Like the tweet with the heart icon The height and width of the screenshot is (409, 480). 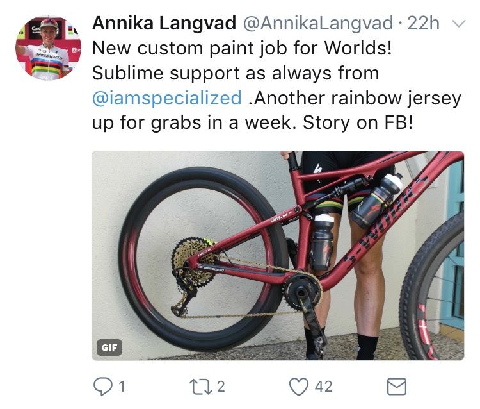pyautogui.click(x=299, y=387)
